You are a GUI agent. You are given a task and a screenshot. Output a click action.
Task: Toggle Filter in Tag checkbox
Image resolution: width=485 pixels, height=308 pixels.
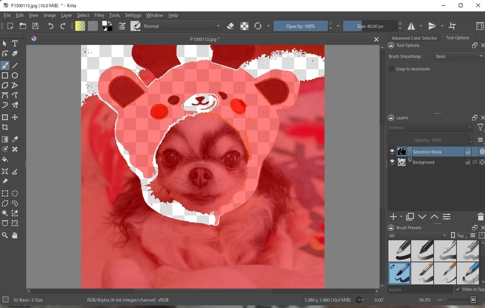[x=458, y=289]
